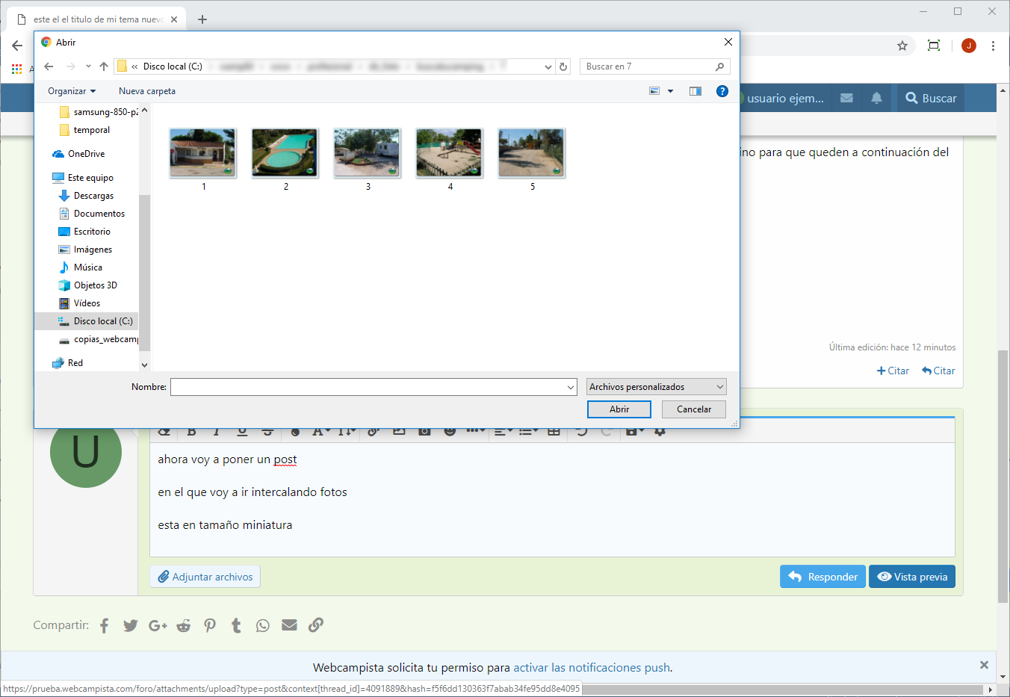The height and width of the screenshot is (697, 1010).
Task: Open activar las notificaciones push link
Action: [592, 668]
